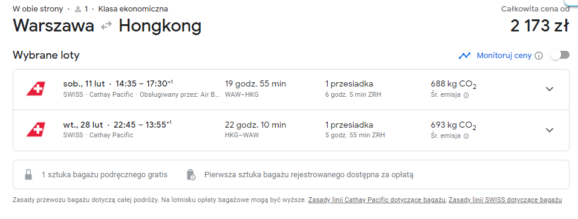Click the 2 173 zł total price
The height and width of the screenshot is (219, 578).
[540, 26]
